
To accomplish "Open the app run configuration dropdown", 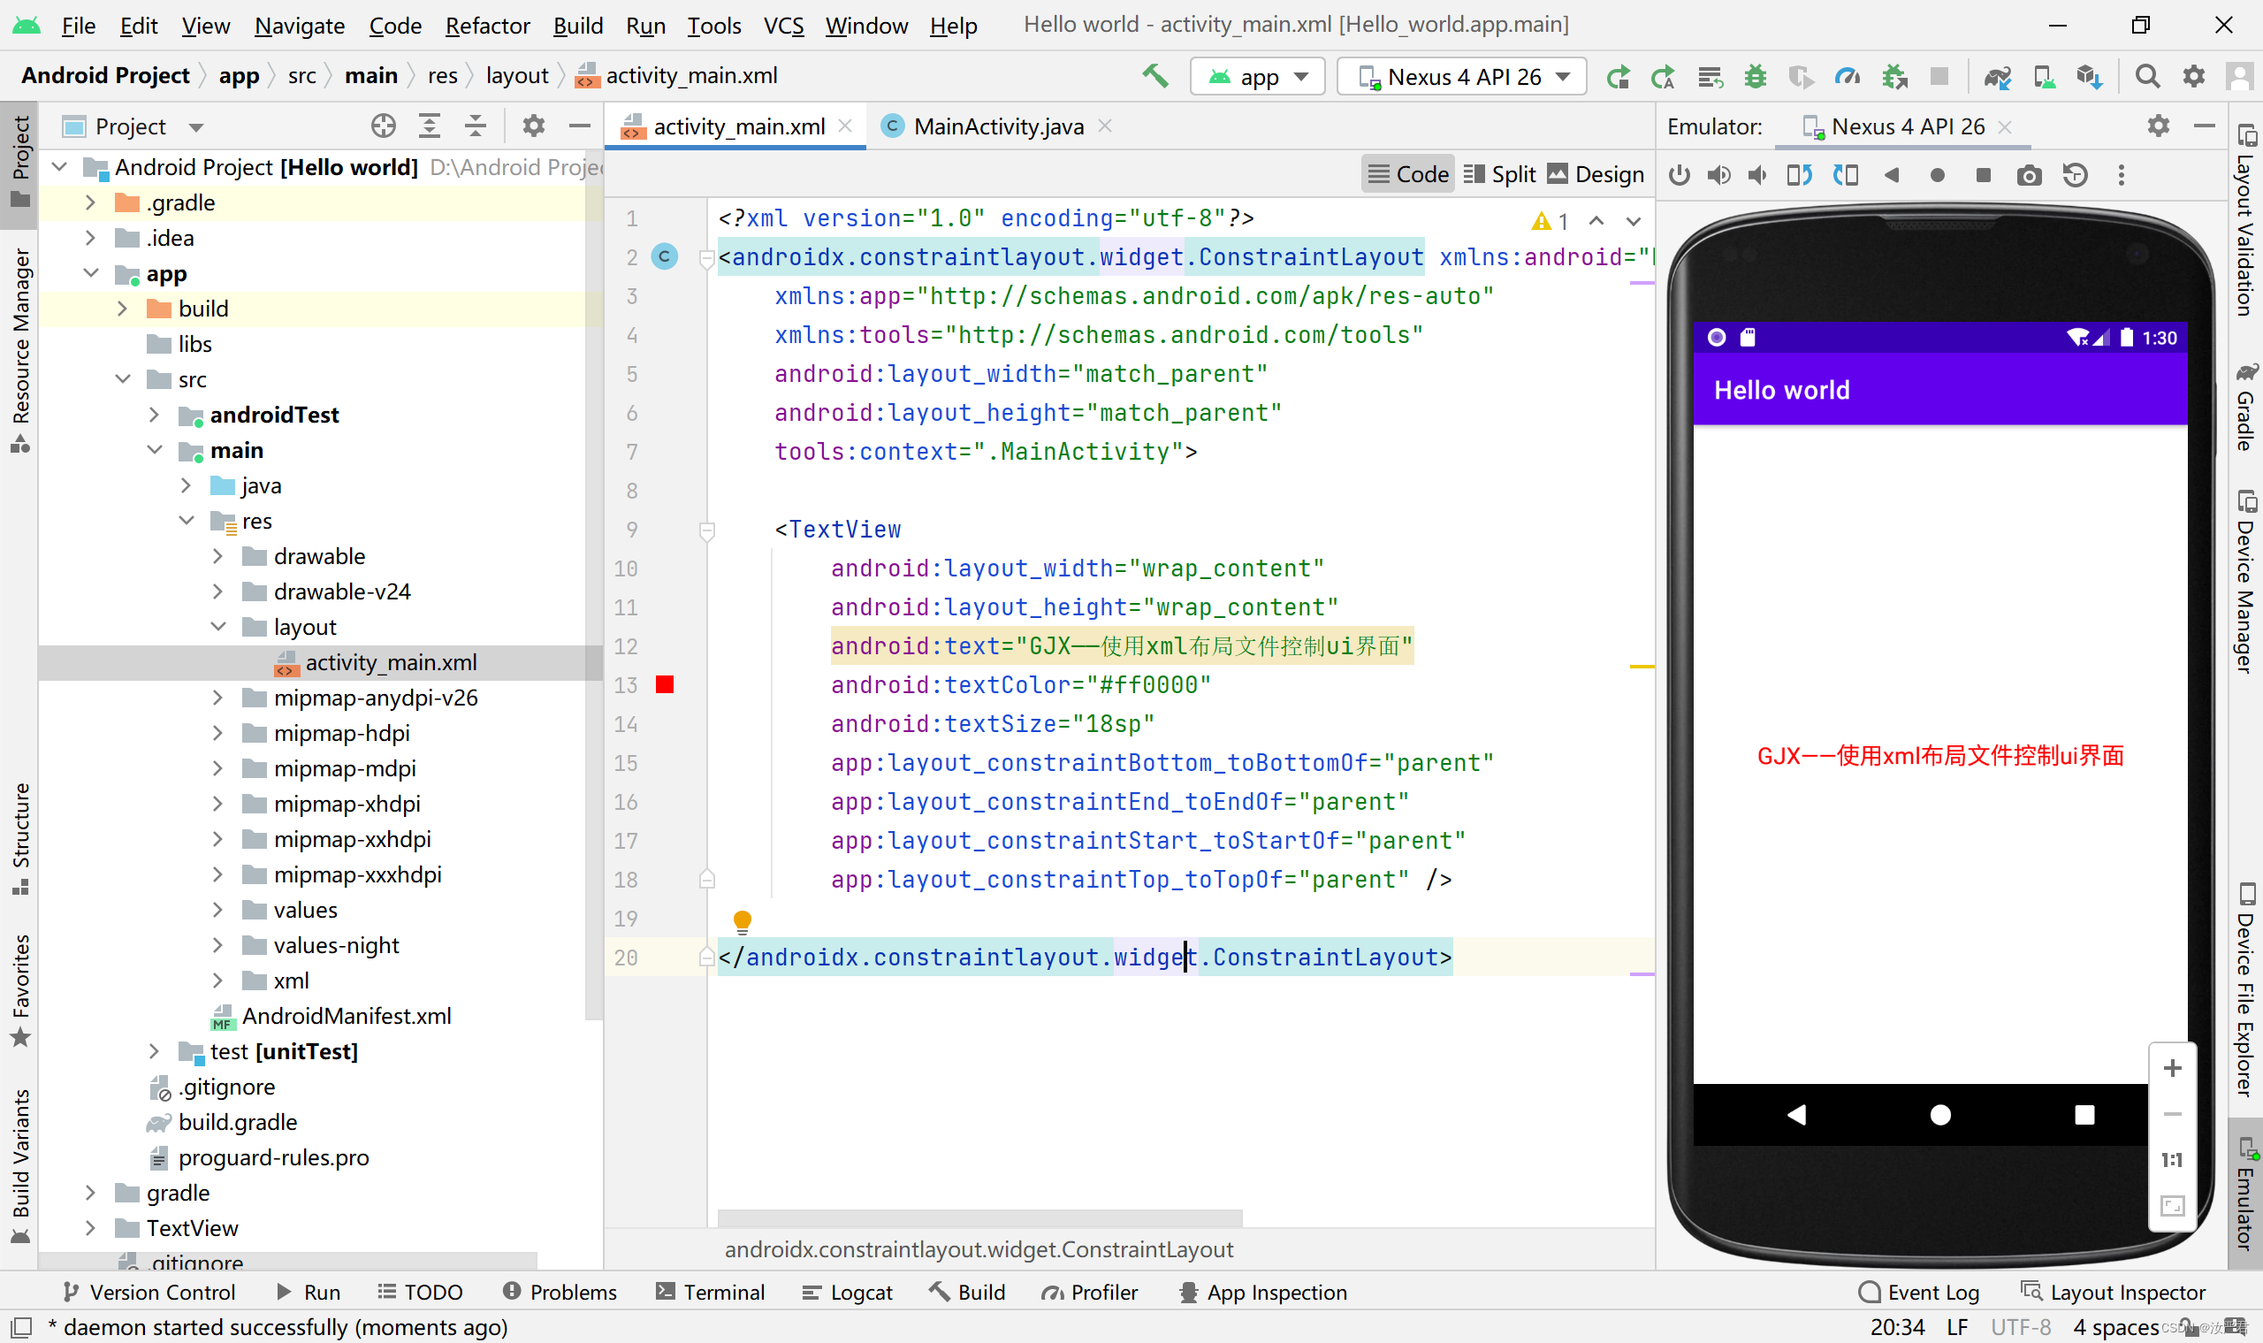I will coord(1258,77).
